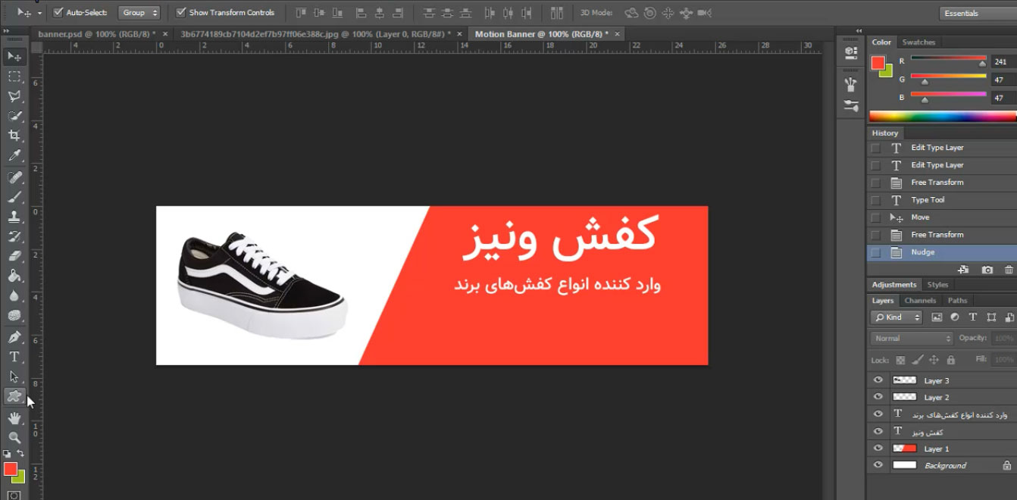Switch to the Paths panel tab
Viewport: 1017px width, 500px height.
click(957, 301)
